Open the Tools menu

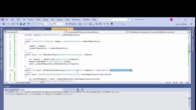67,20
